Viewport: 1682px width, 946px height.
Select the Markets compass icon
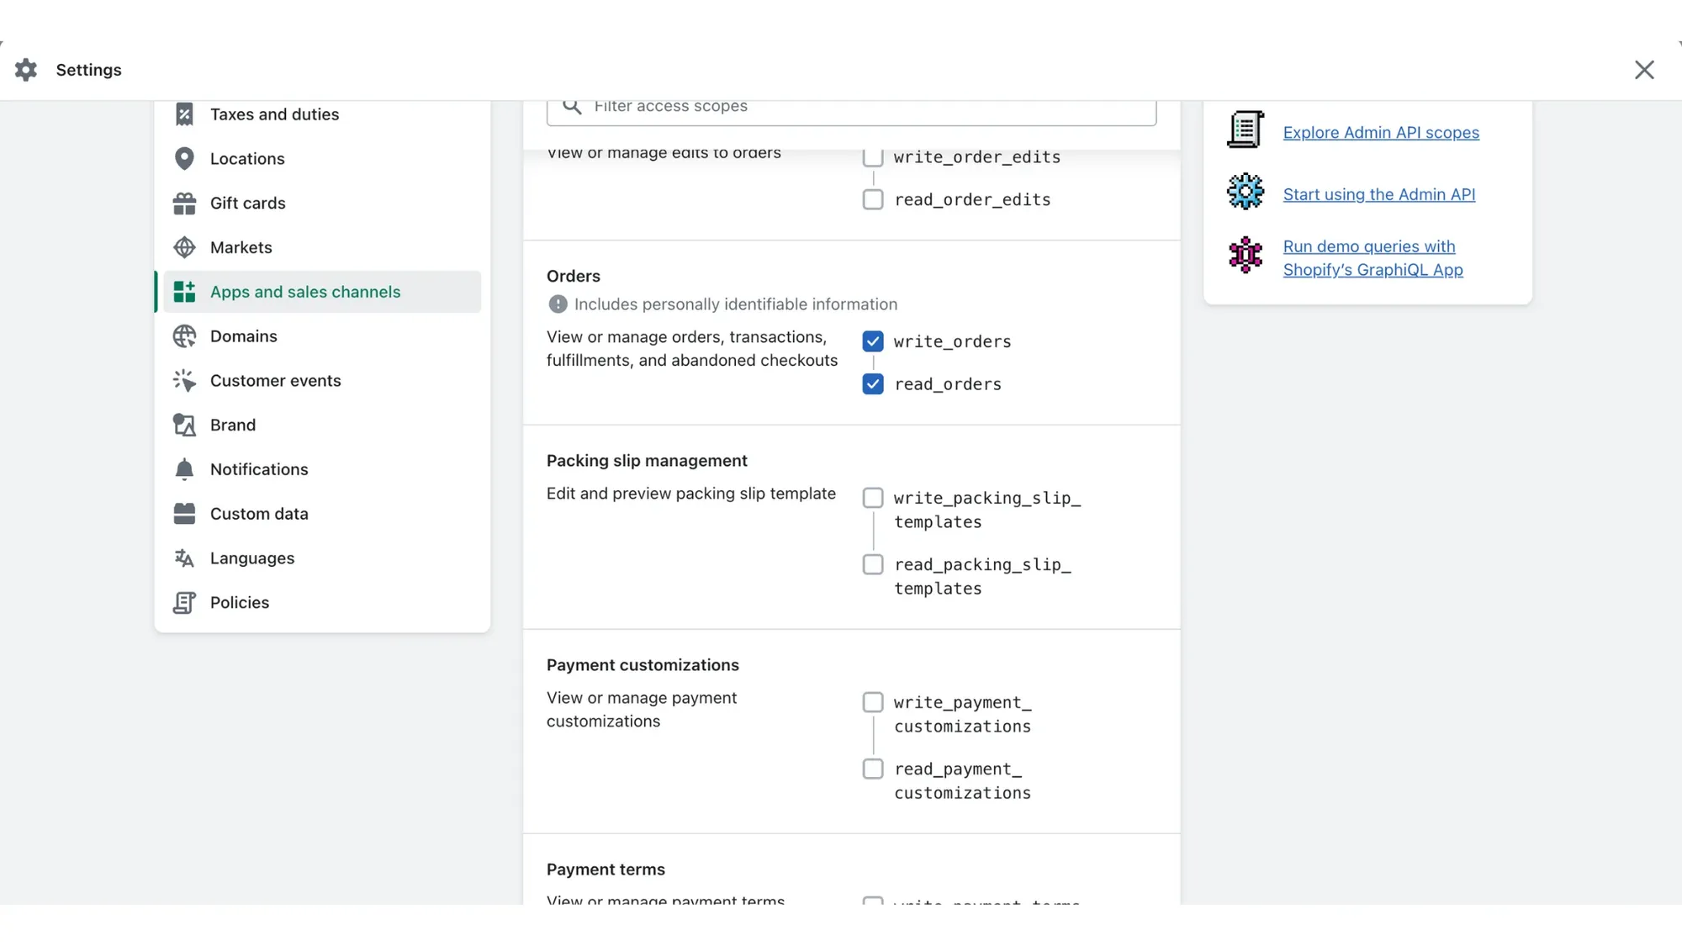pos(184,247)
